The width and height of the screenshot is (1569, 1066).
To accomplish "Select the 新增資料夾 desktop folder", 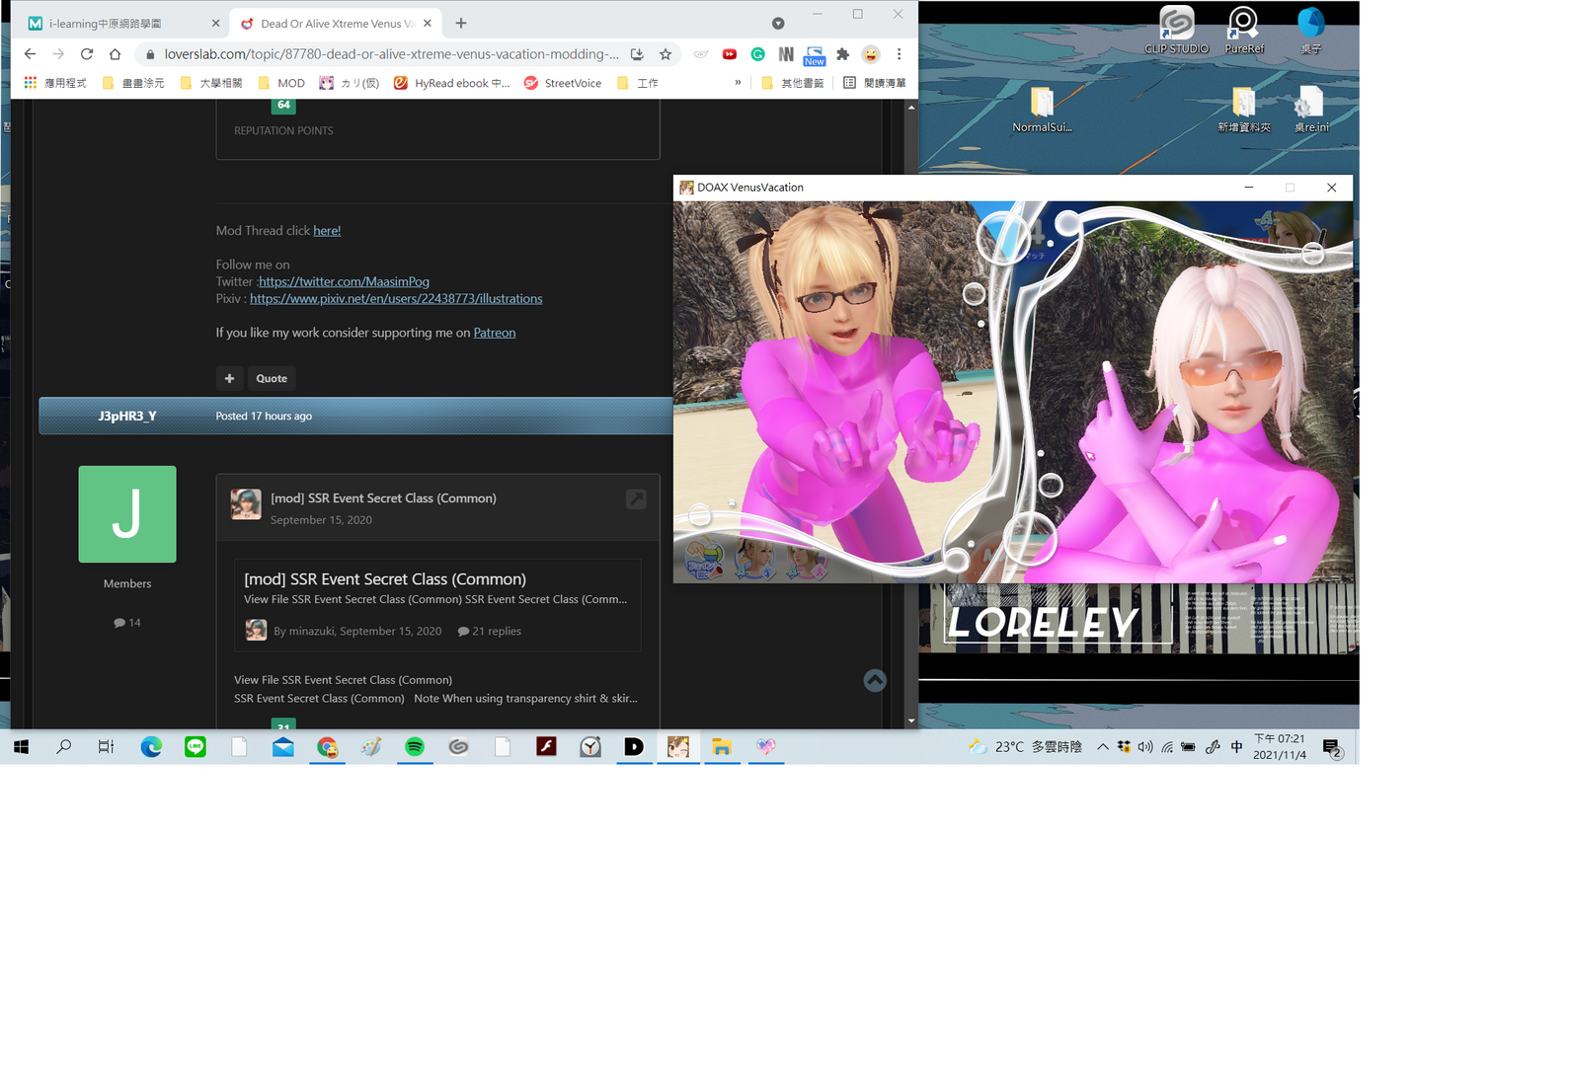I will coord(1243,110).
